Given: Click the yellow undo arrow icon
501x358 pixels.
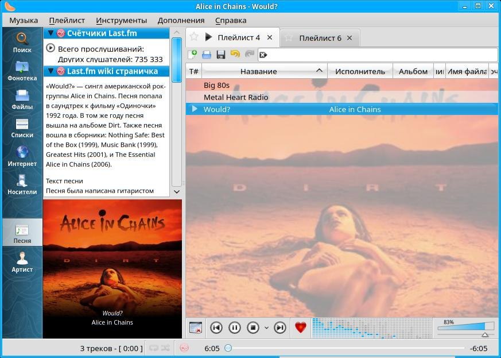Looking at the screenshot, I should tap(235, 54).
